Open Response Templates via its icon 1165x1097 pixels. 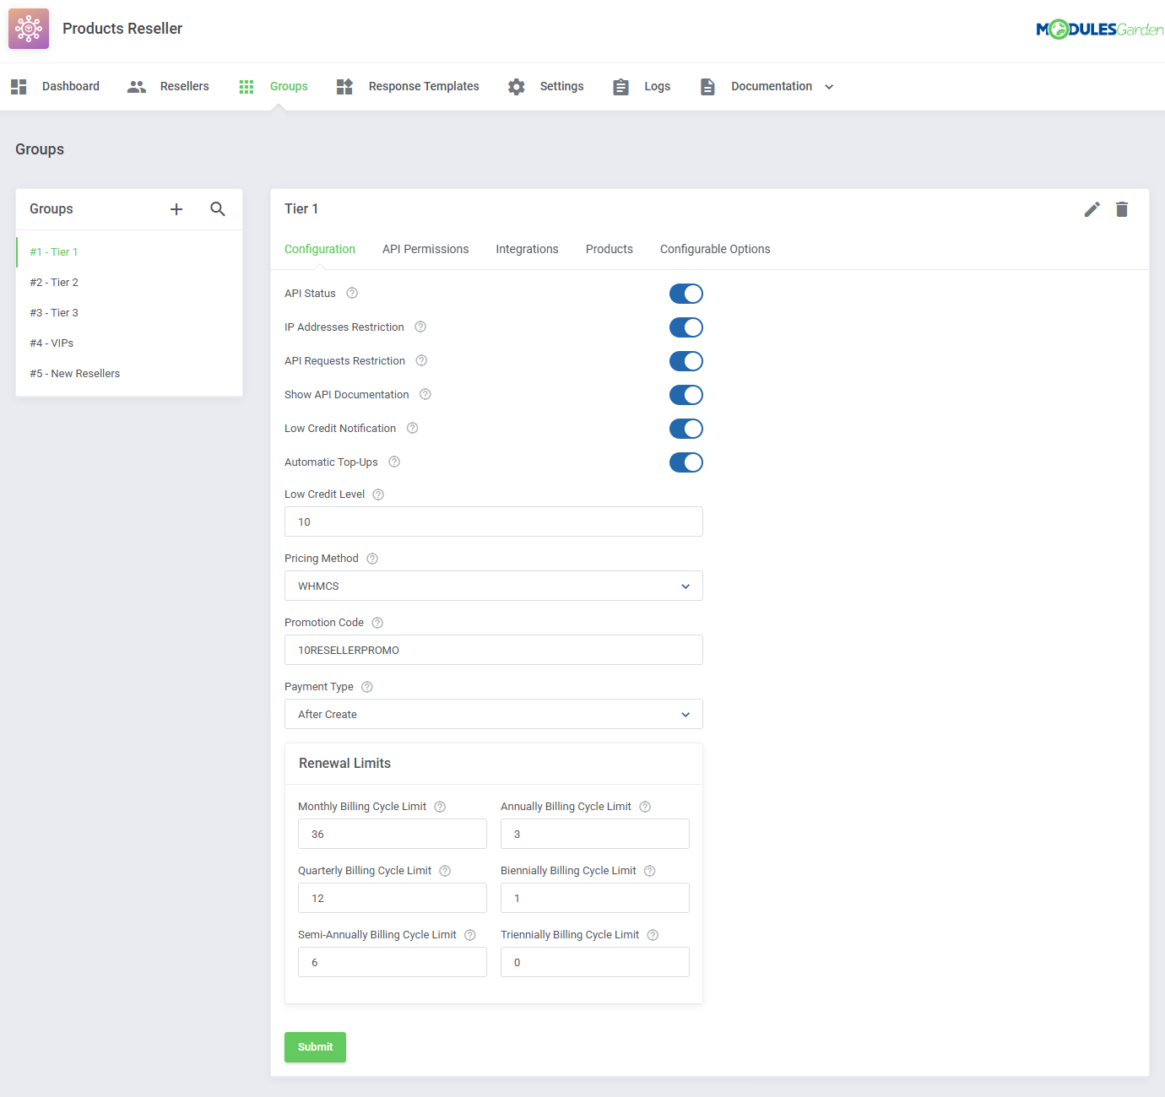[344, 86]
